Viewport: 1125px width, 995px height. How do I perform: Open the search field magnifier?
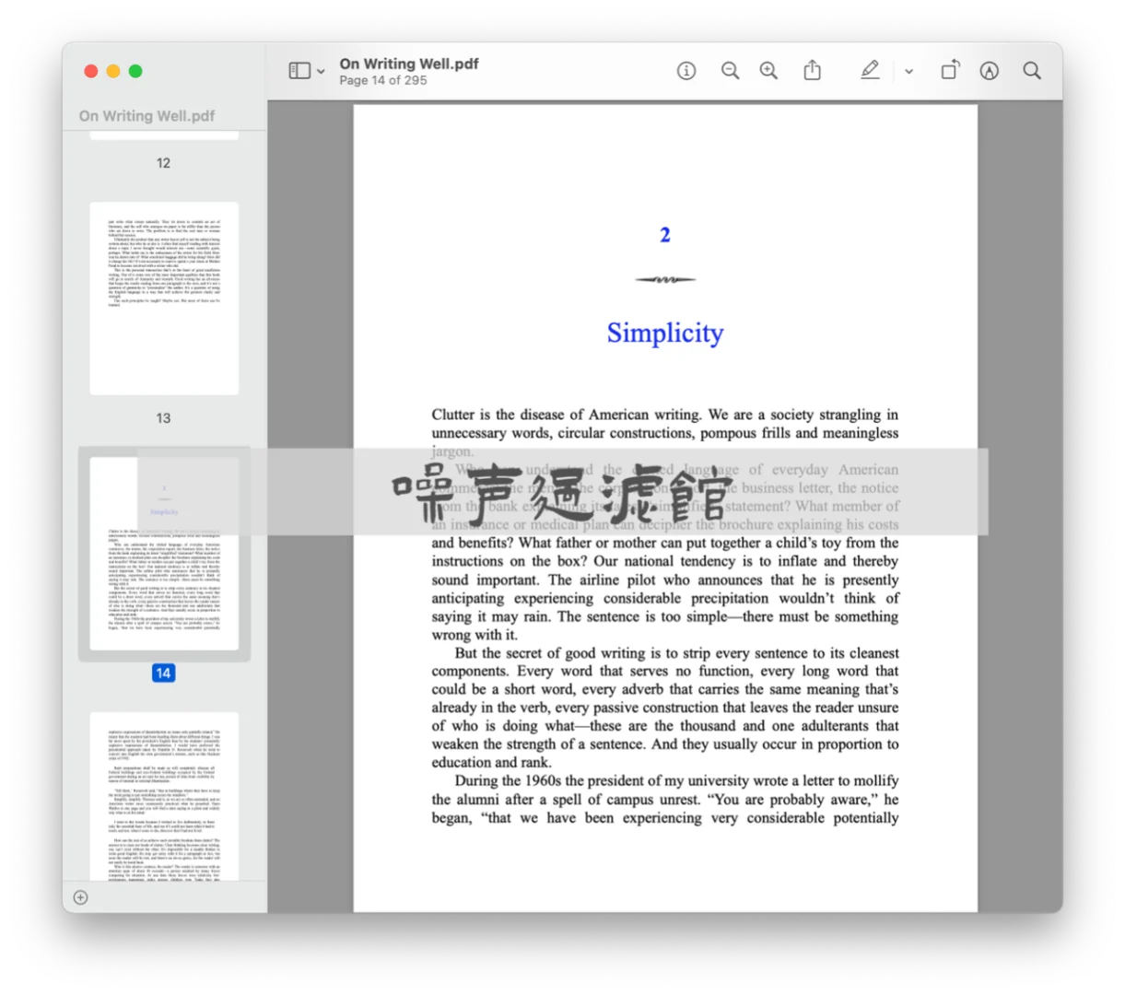[1032, 71]
